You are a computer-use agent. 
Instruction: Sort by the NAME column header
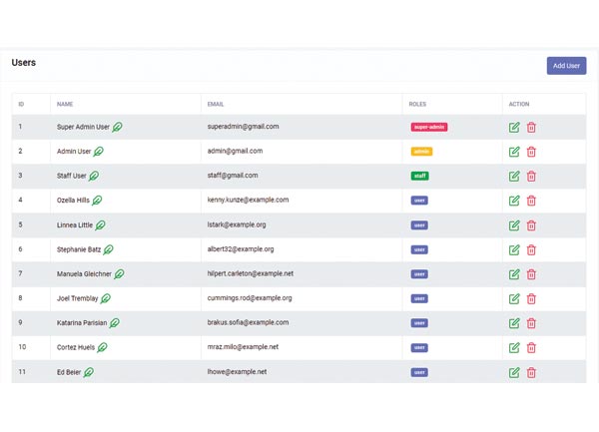tap(65, 104)
